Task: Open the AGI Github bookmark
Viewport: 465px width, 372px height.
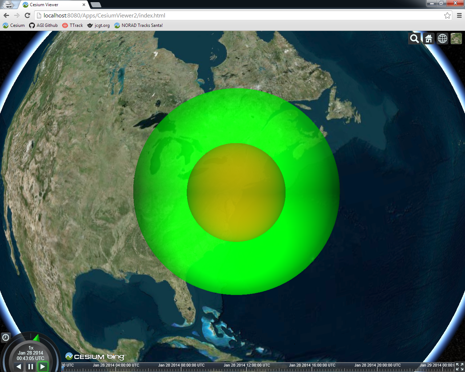Action: (x=44, y=25)
